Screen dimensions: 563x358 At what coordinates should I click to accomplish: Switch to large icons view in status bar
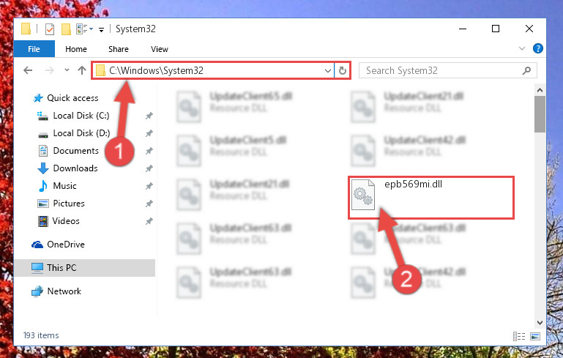point(535,336)
